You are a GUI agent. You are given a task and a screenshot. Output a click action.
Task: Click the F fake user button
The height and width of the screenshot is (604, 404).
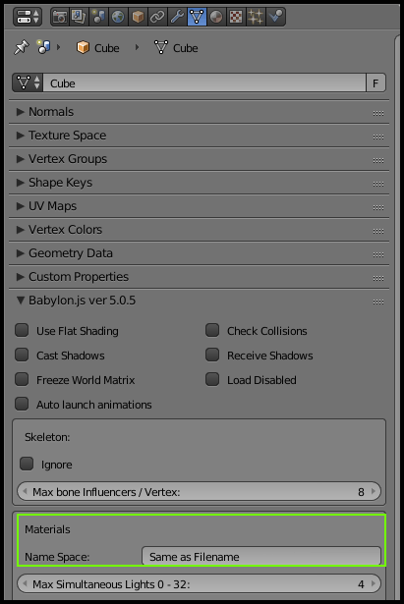[375, 82]
